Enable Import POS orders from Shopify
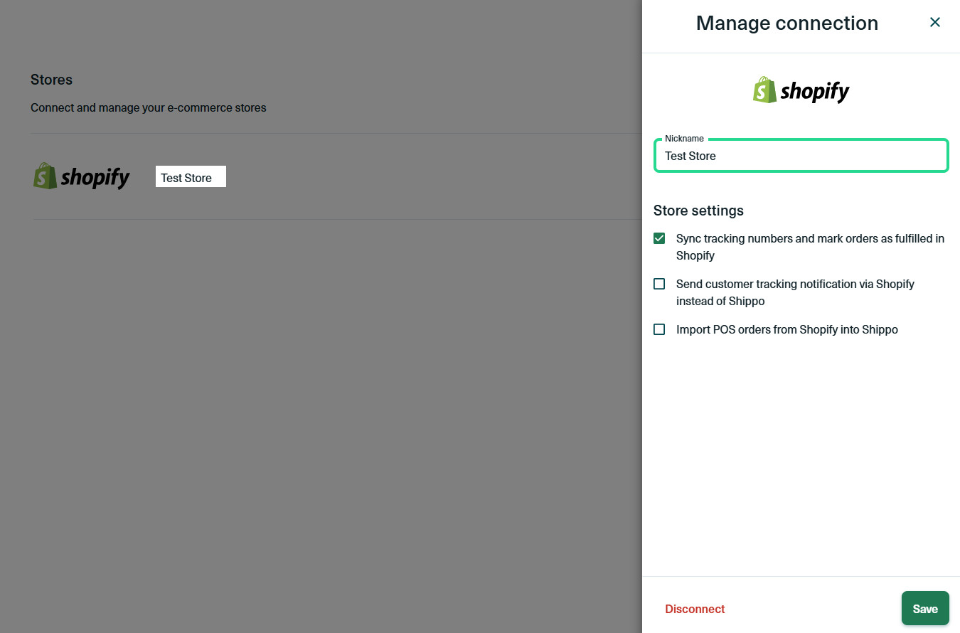Viewport: 960px width, 633px height. 659,329
